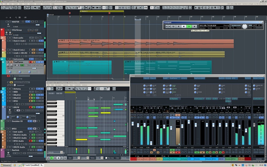The height and width of the screenshot is (167, 267).
Task: Click the playrate knob in Transport
Action: click(245, 26)
